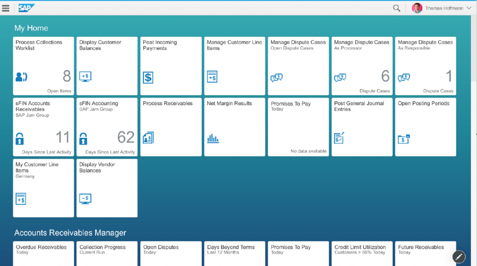This screenshot has width=477, height=266.
Task: Click Thomas Hoffmann's profile picture
Action: pyautogui.click(x=417, y=8)
